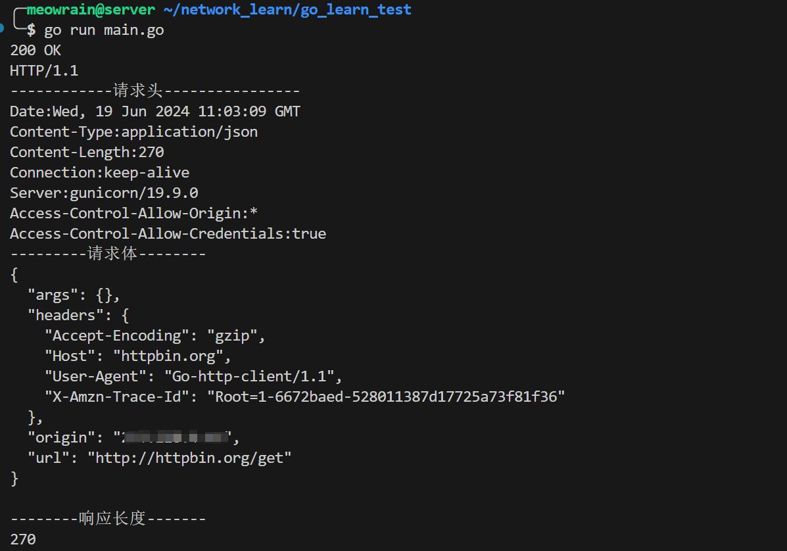Image resolution: width=787 pixels, height=551 pixels.
Task: Click the Server:gunicorn/19.9.0 line
Action: pos(104,193)
